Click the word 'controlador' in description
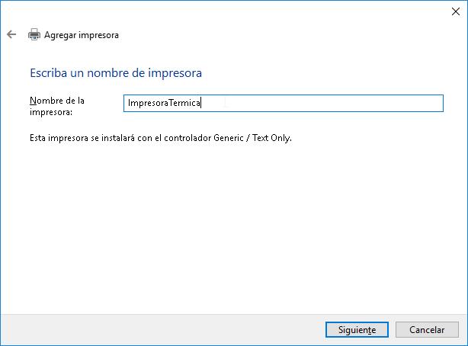The image size is (468, 346). [x=188, y=138]
